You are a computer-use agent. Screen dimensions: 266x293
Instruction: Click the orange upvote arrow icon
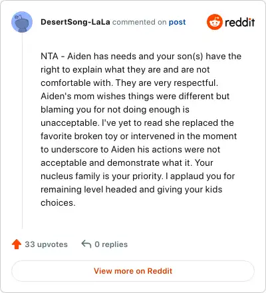coord(17,244)
